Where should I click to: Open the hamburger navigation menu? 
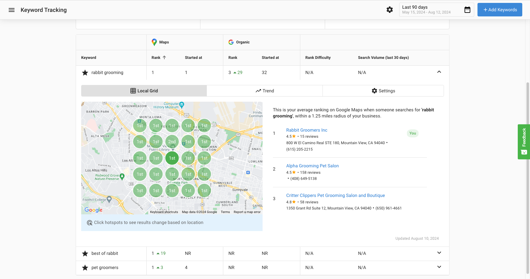pos(12,10)
